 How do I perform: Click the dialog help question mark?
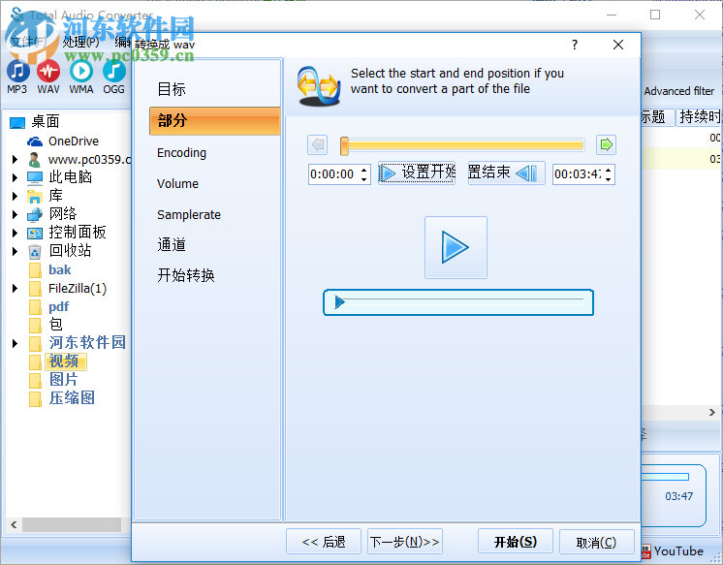pyautogui.click(x=575, y=45)
